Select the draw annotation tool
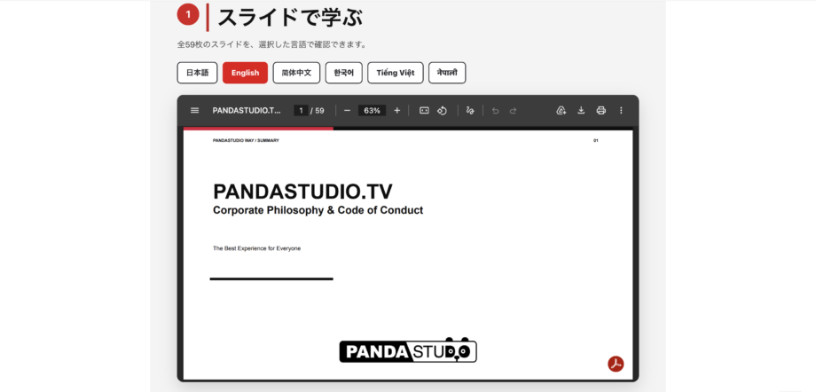Viewport: 816px width, 392px height. pos(470,110)
